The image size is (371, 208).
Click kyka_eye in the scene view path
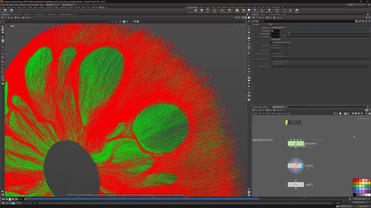coord(27,17)
